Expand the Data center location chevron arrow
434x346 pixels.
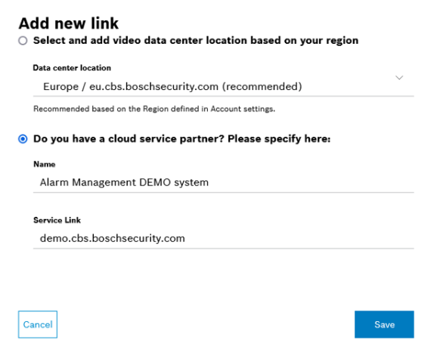pos(399,78)
